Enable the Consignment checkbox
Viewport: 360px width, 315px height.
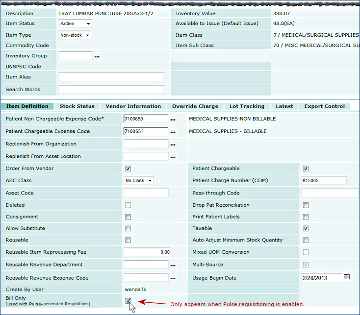click(x=128, y=217)
